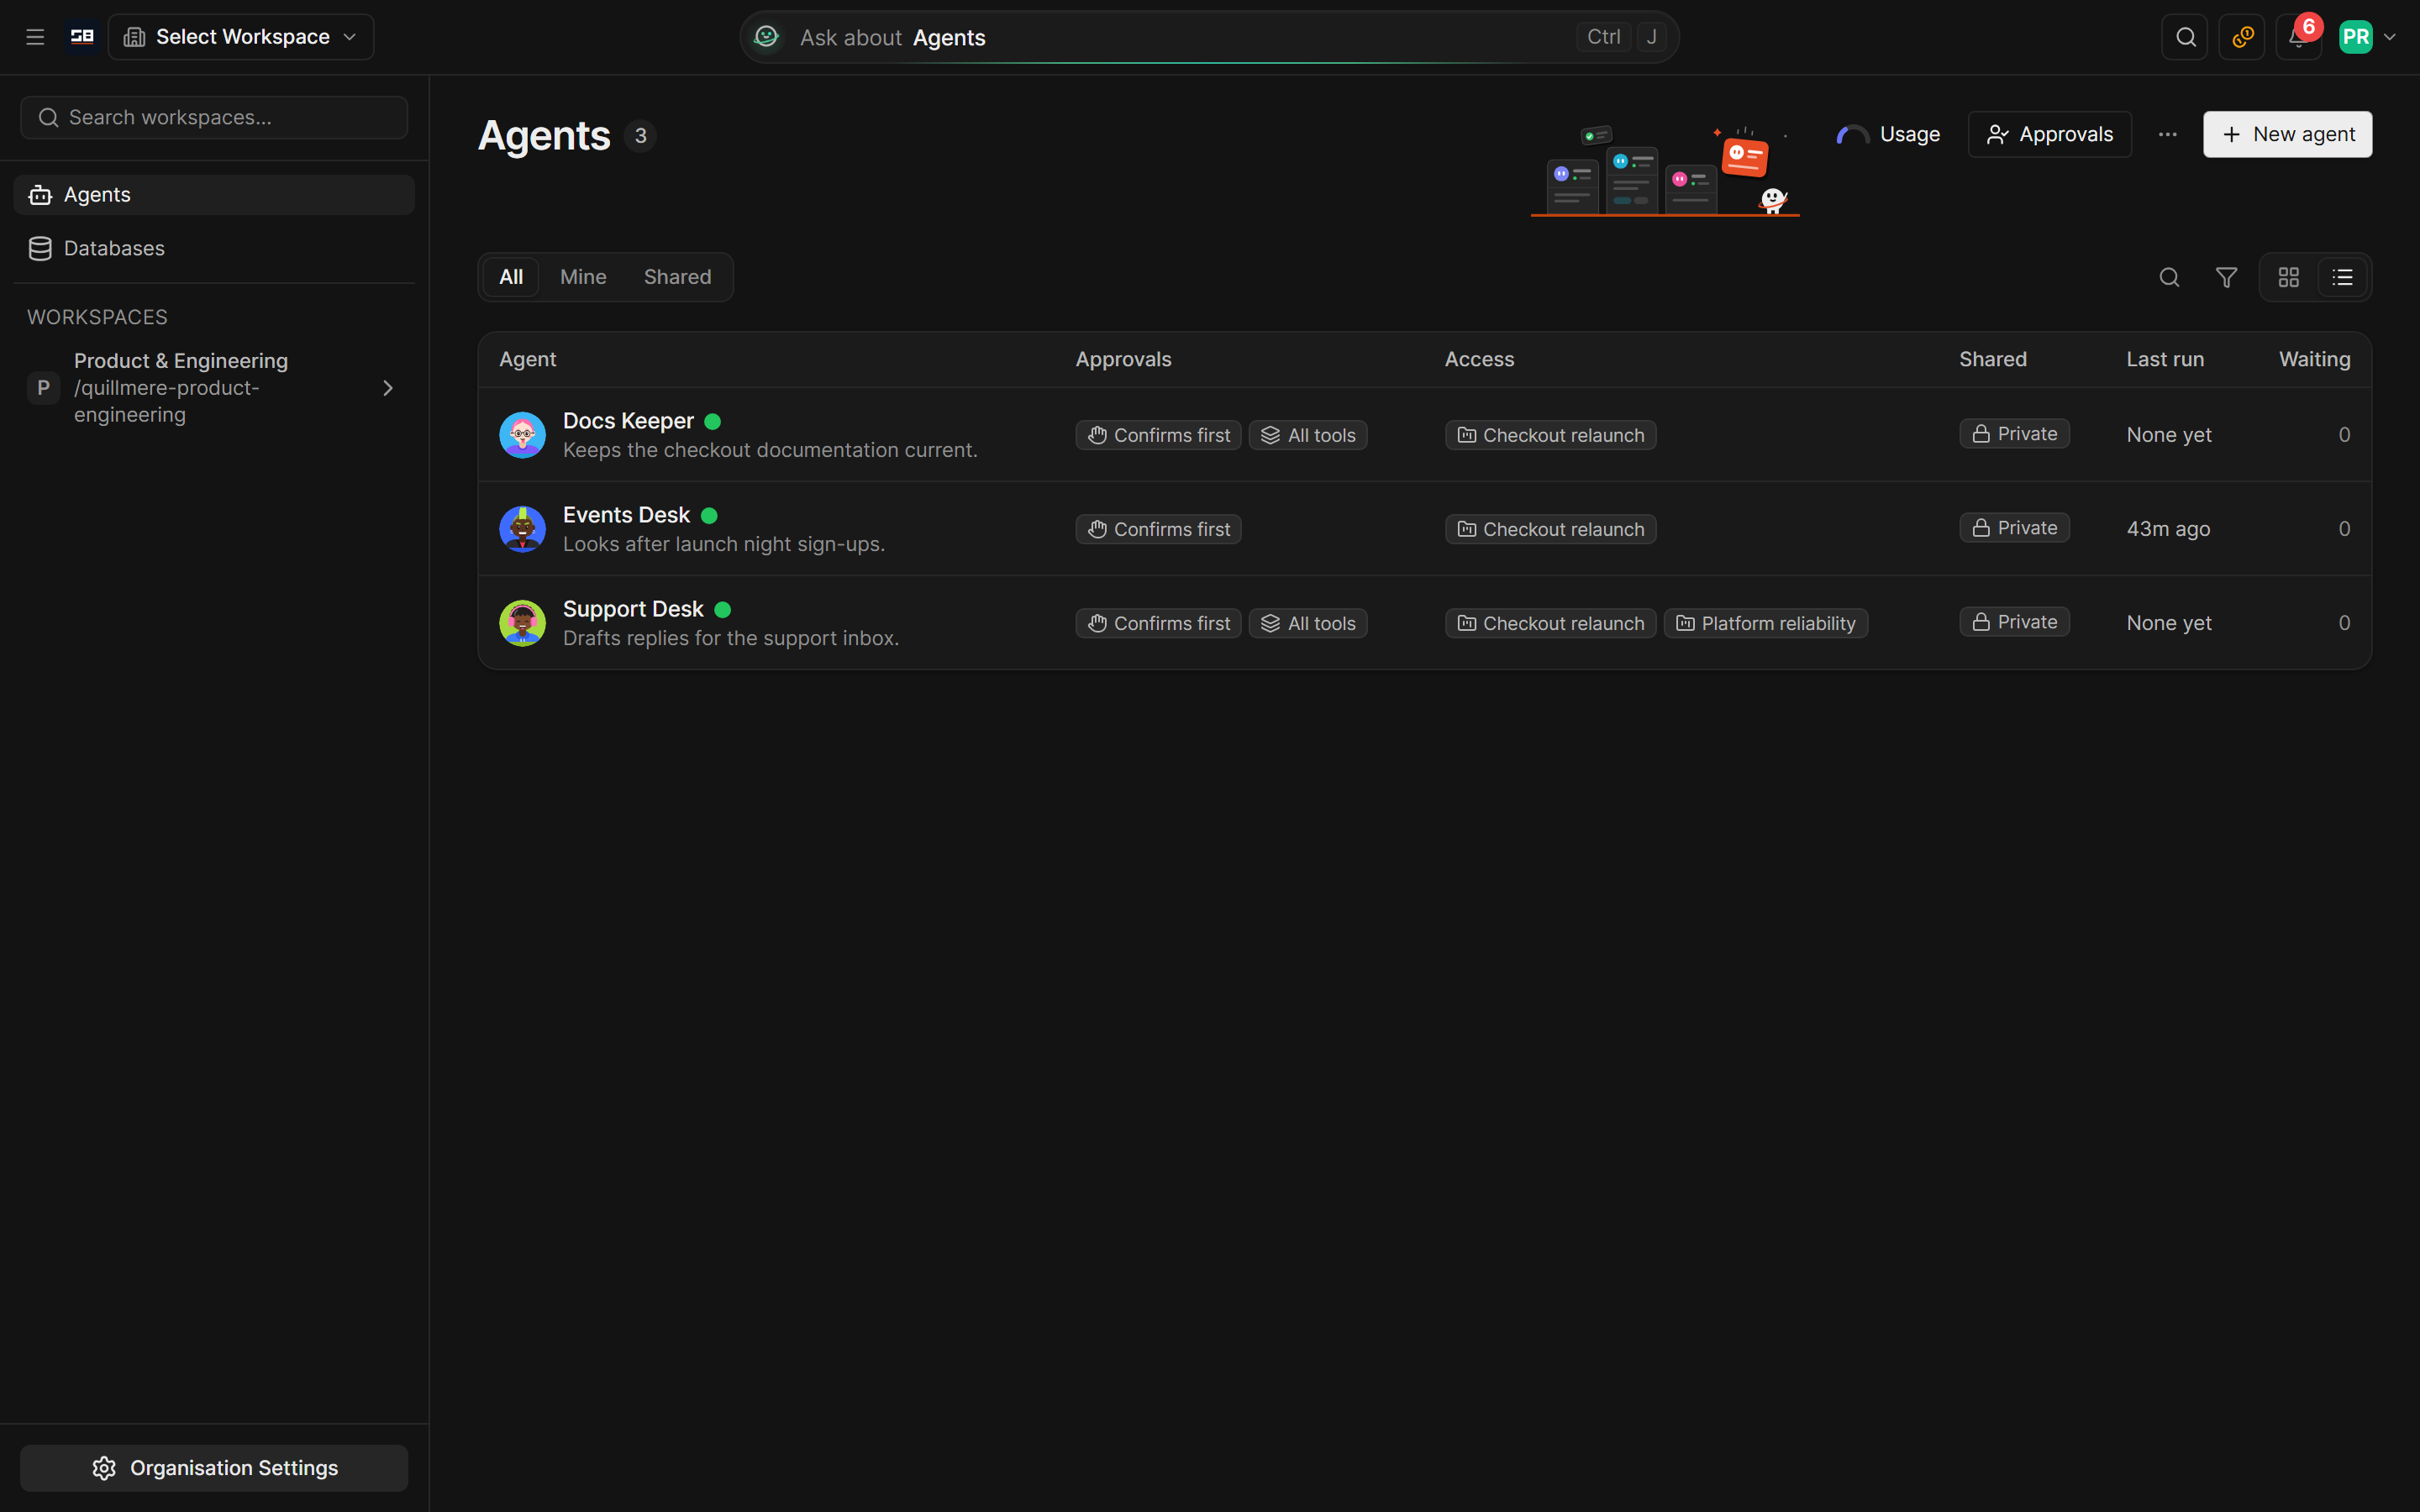This screenshot has width=2420, height=1512.
Task: Click the Last run column header
Action: [x=2165, y=359]
